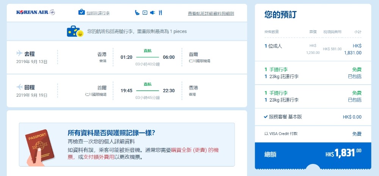
Task: Click the checkmark beside 服務套餐 基本版
Action: pos(266,117)
